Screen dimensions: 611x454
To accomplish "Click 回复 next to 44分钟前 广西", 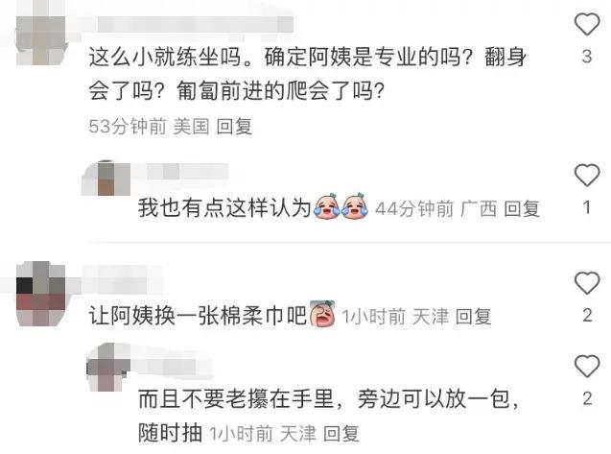I will click(x=522, y=208).
